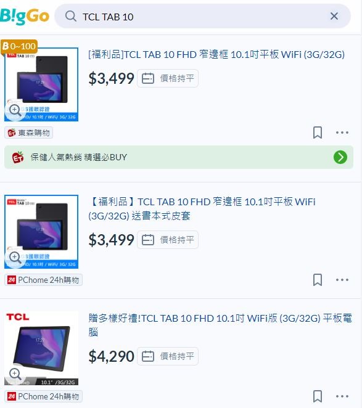This screenshot has height=408, width=362.
Task: View price history of second $3,499 item
Action: [168, 240]
